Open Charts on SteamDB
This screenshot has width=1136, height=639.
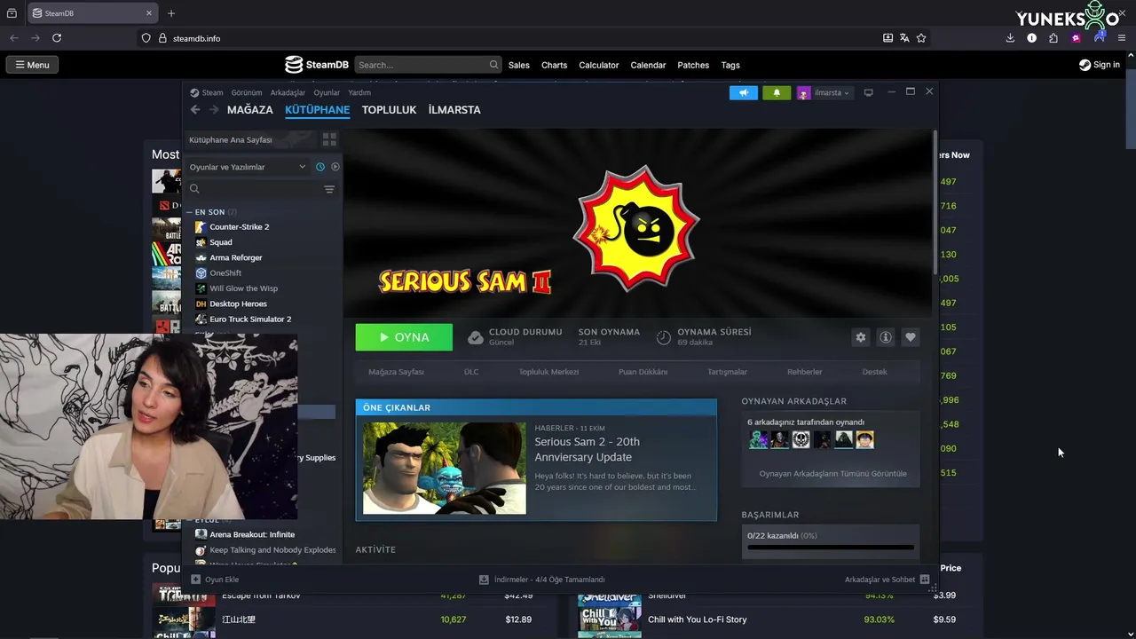[554, 65]
